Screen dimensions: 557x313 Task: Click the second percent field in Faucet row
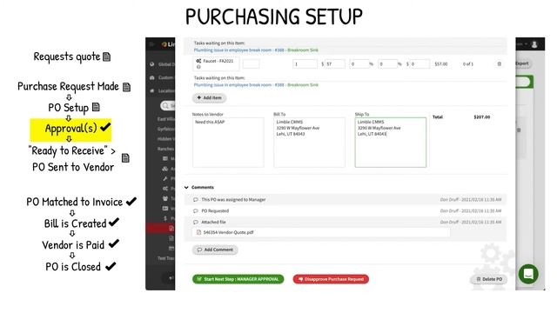pos(387,63)
